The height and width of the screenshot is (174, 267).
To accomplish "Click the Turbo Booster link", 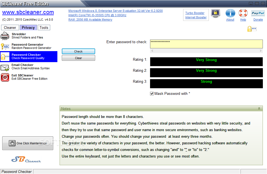I will pos(195,13).
